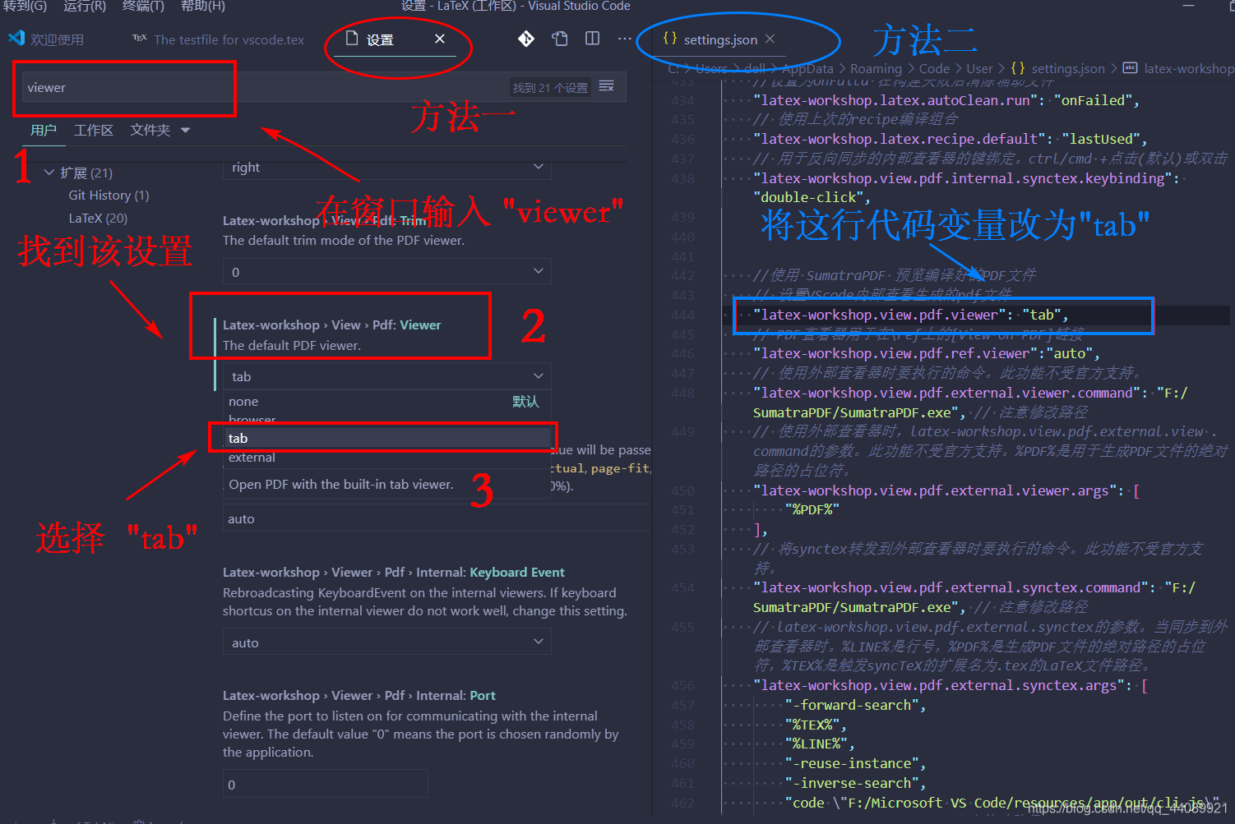Switch to the 欢迎使用 tab

pos(57,39)
